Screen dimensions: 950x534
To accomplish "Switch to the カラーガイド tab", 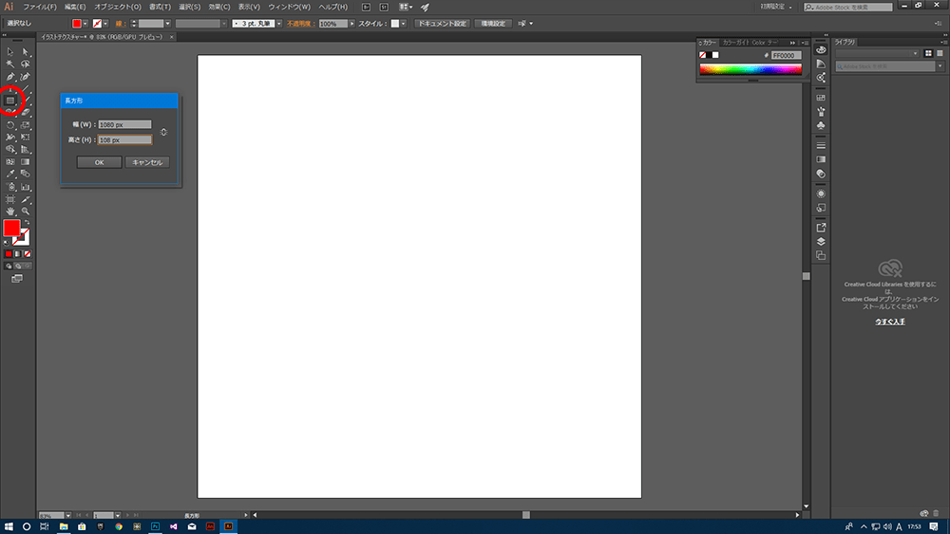I will click(x=735, y=43).
